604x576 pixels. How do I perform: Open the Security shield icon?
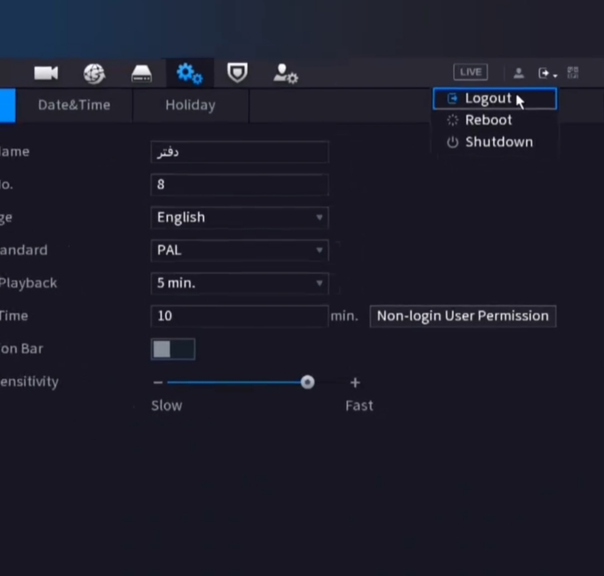tap(237, 73)
